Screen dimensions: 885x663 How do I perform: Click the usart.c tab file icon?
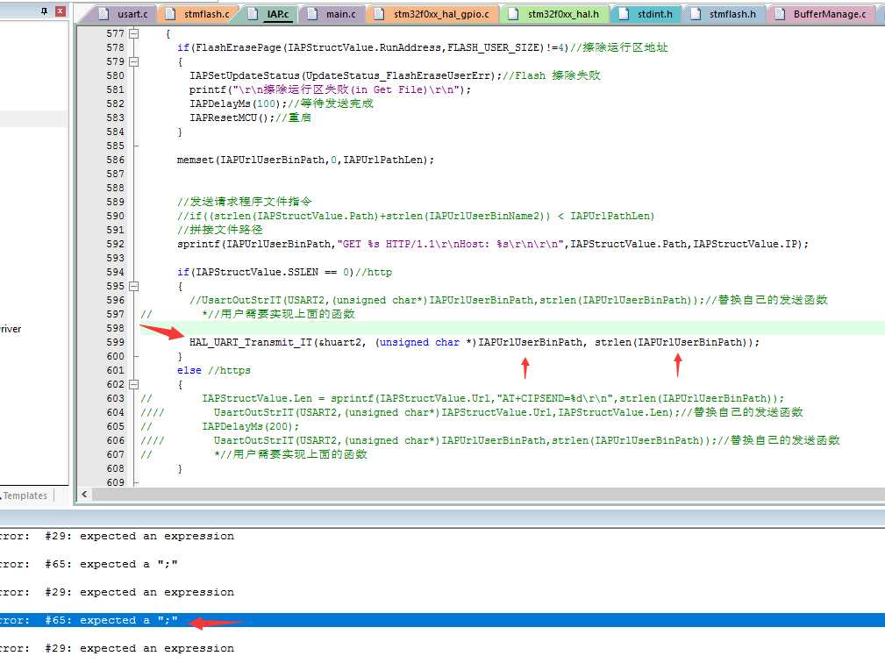tap(103, 14)
